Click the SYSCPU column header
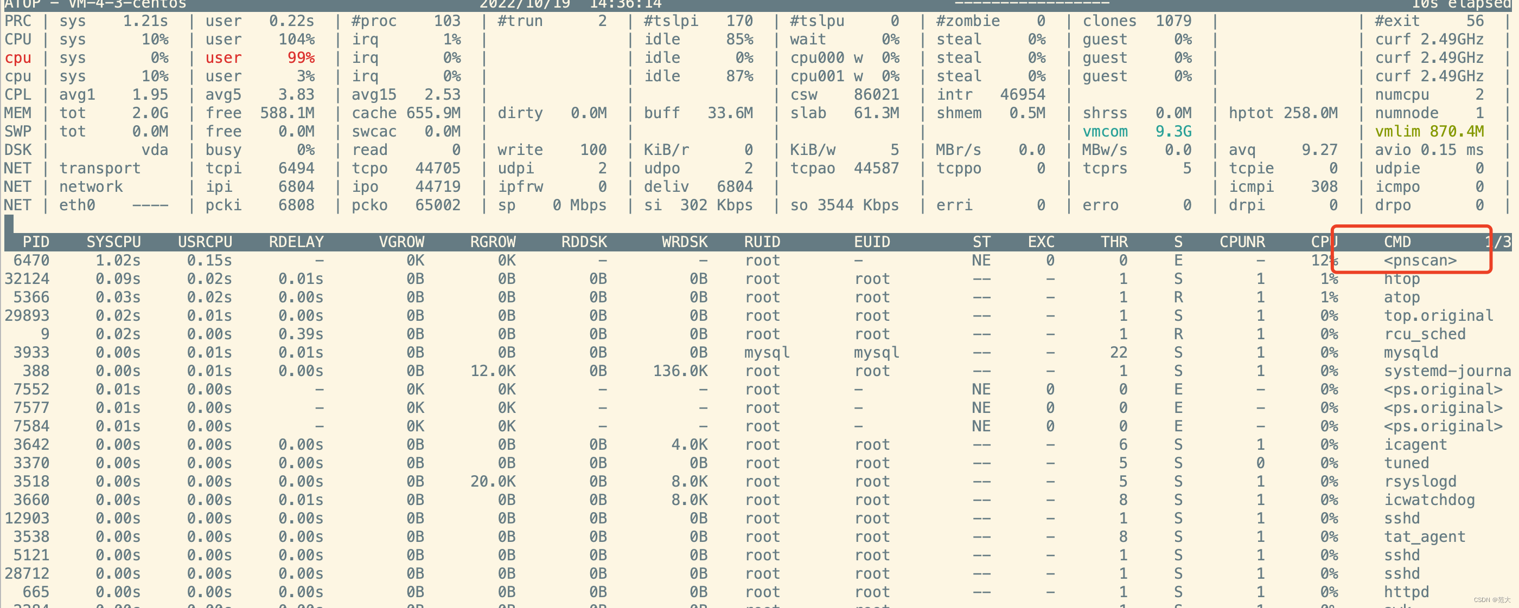Screen dimensions: 1519x608 [x=114, y=242]
